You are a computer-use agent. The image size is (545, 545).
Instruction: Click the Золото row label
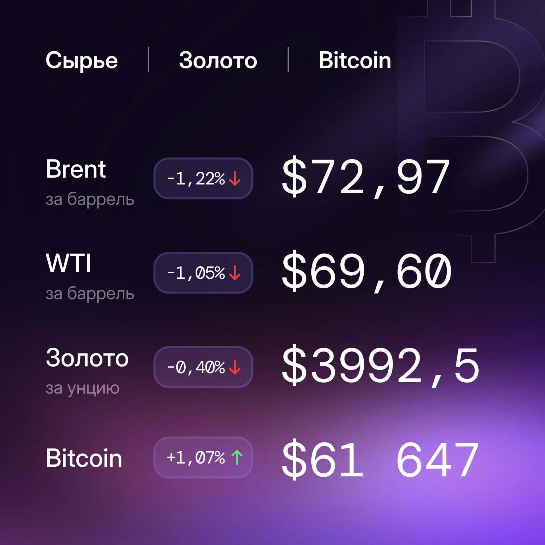[87, 358]
